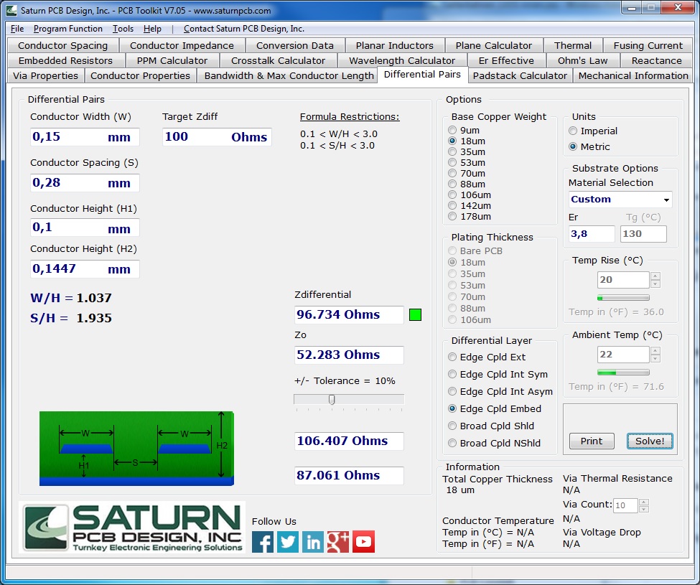Click the Target Zdiff input field
This screenshot has height=585, width=700.
217,137
